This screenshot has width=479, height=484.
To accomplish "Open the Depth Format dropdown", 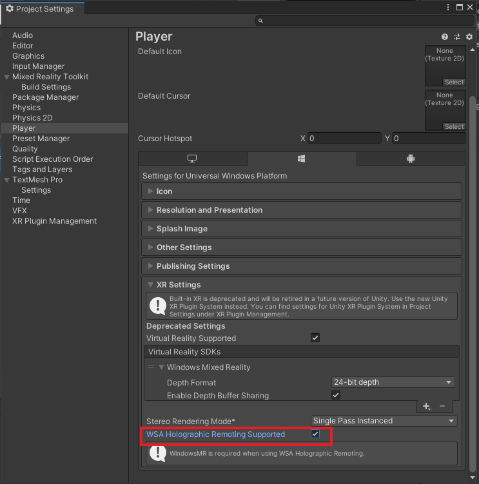I will (393, 382).
